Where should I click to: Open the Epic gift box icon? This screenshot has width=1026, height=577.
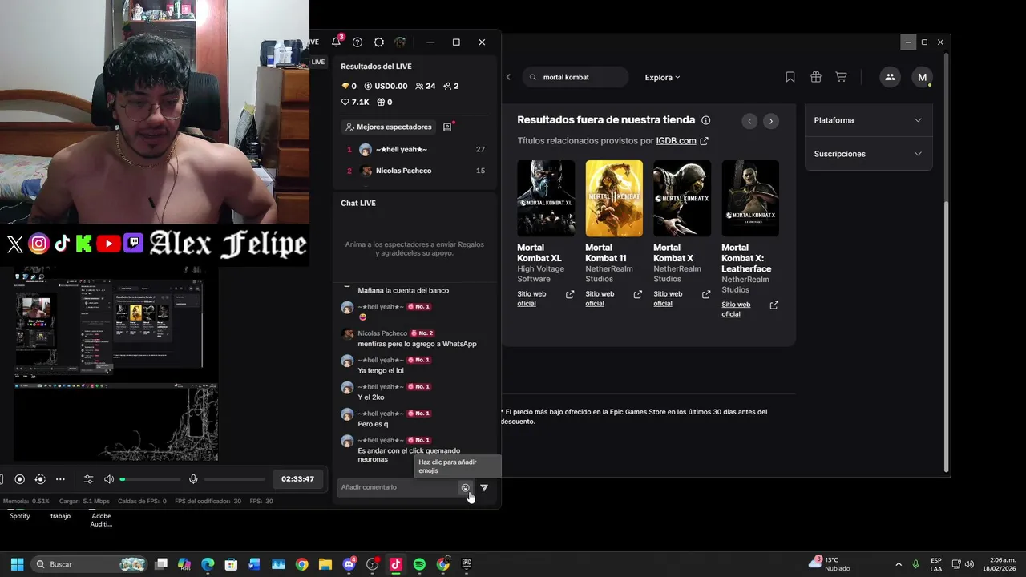pyautogui.click(x=816, y=77)
